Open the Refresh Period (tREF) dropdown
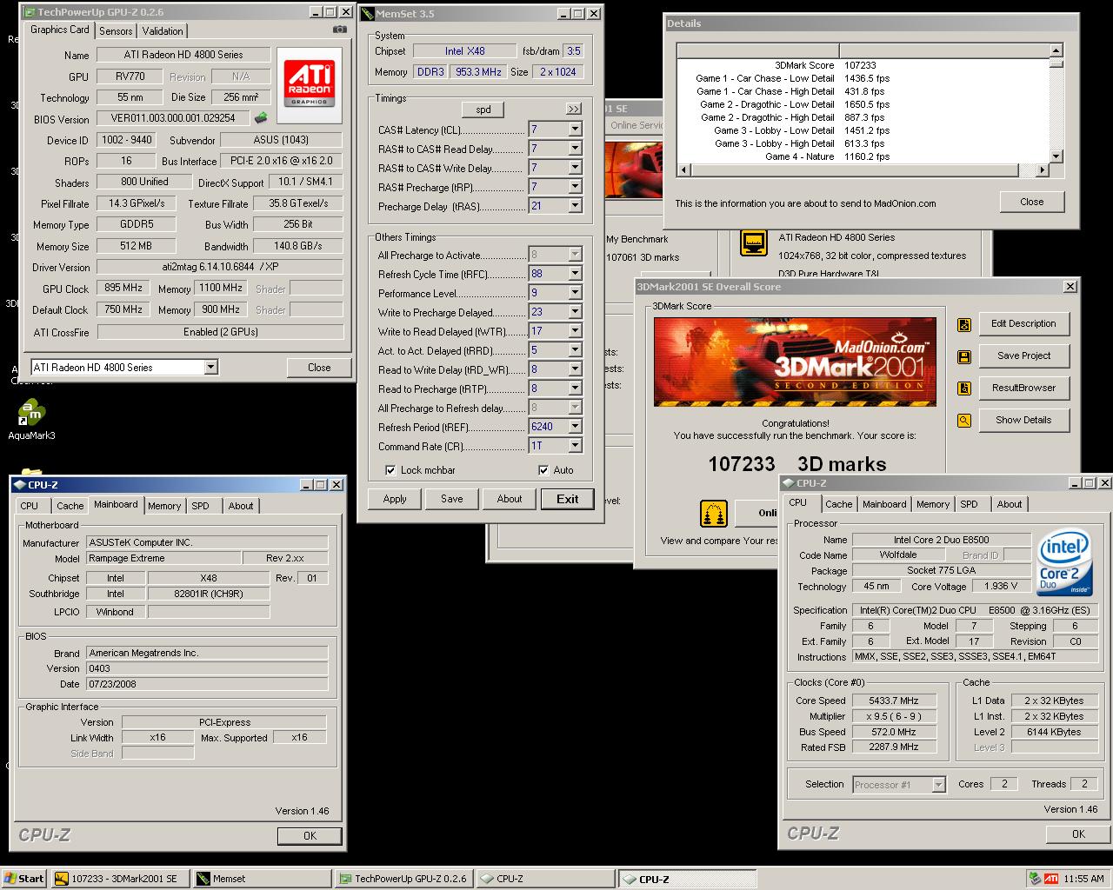1113x890 pixels. tap(575, 427)
